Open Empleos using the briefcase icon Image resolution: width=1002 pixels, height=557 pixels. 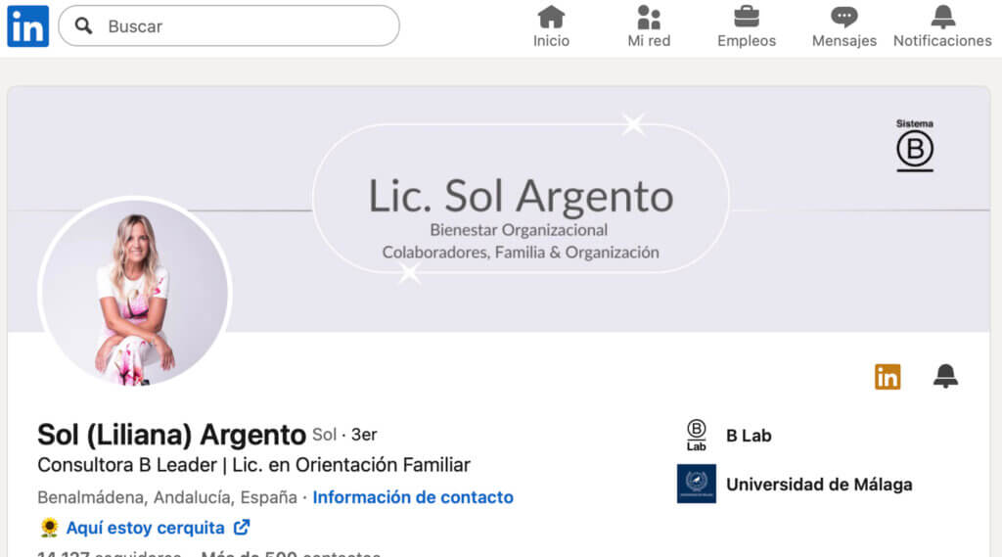pos(747,18)
